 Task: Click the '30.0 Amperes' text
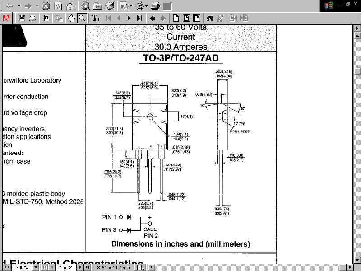pyautogui.click(x=181, y=47)
